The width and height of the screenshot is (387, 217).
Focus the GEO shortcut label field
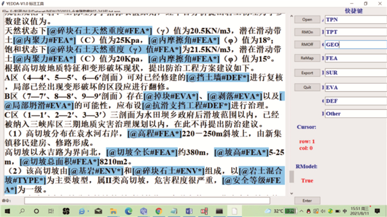(355, 45)
